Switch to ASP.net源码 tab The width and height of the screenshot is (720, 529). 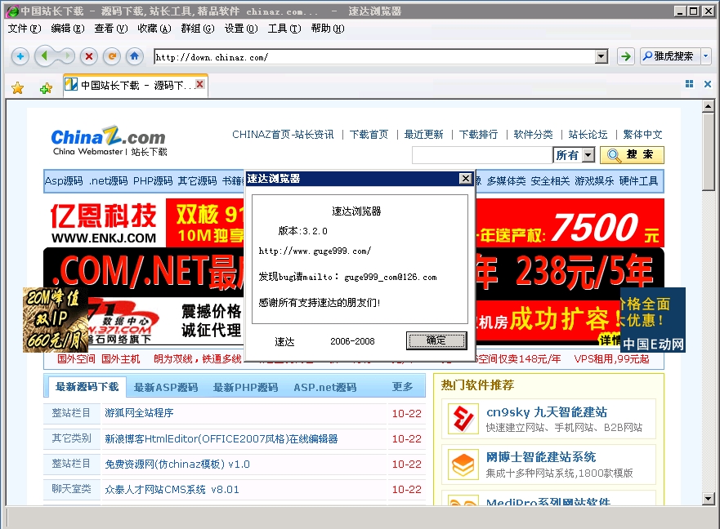pyautogui.click(x=325, y=387)
